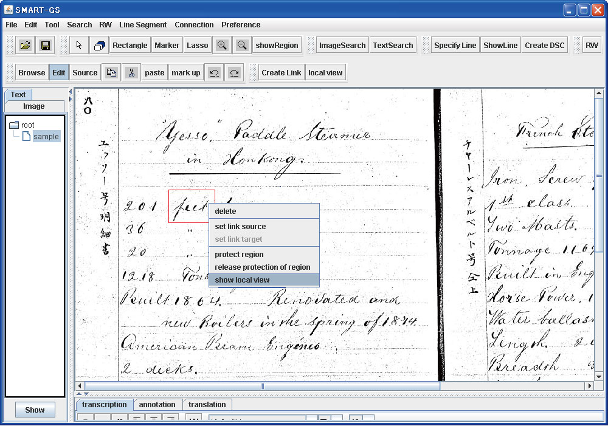Click the undo arrow icon

pyautogui.click(x=214, y=73)
